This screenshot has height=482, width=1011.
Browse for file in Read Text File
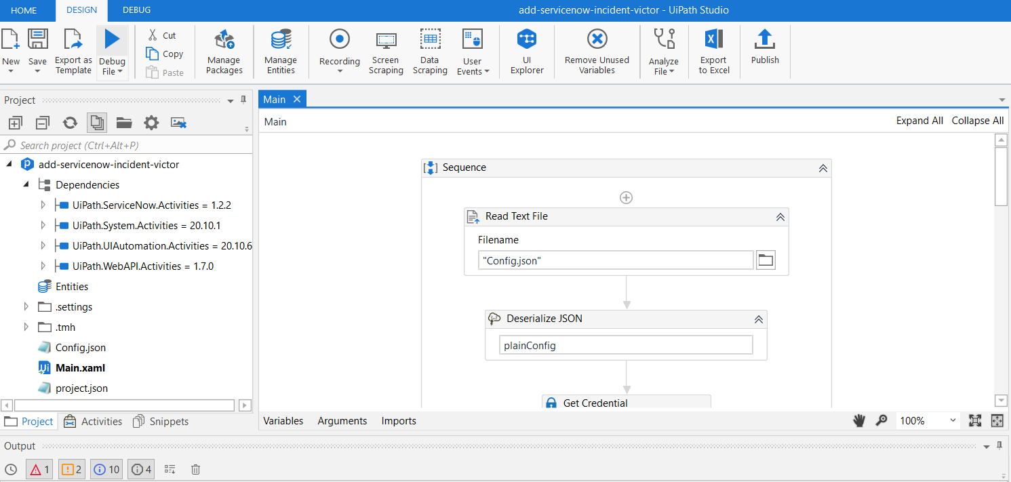point(766,260)
